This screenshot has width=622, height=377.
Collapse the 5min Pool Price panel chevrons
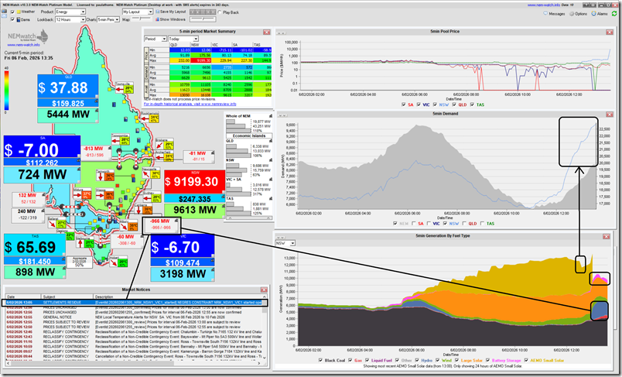pyautogui.click(x=282, y=33)
